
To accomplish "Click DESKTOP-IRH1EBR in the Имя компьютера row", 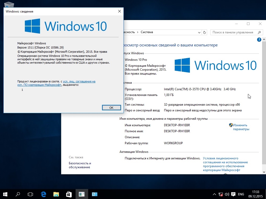I will (177, 125).
